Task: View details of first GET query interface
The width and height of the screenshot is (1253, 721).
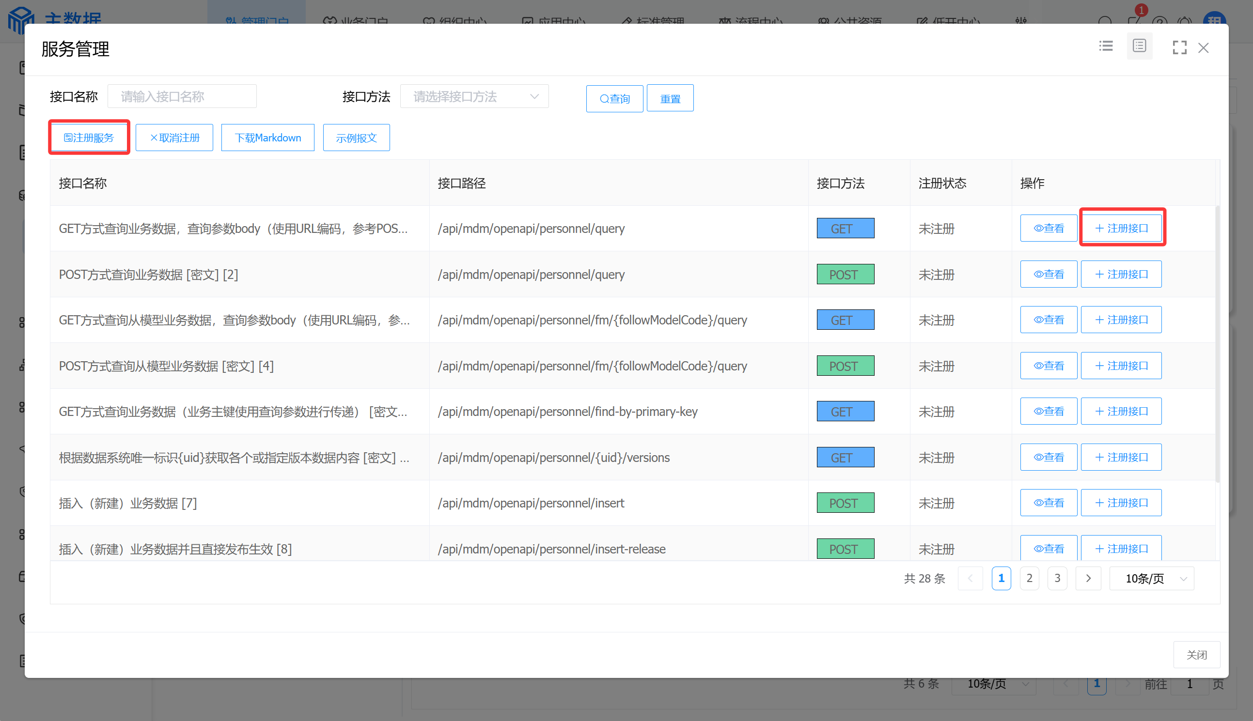Action: [x=1049, y=228]
